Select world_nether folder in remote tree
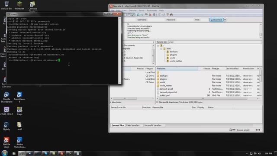The height and width of the screenshot is (156, 277). click(176, 61)
